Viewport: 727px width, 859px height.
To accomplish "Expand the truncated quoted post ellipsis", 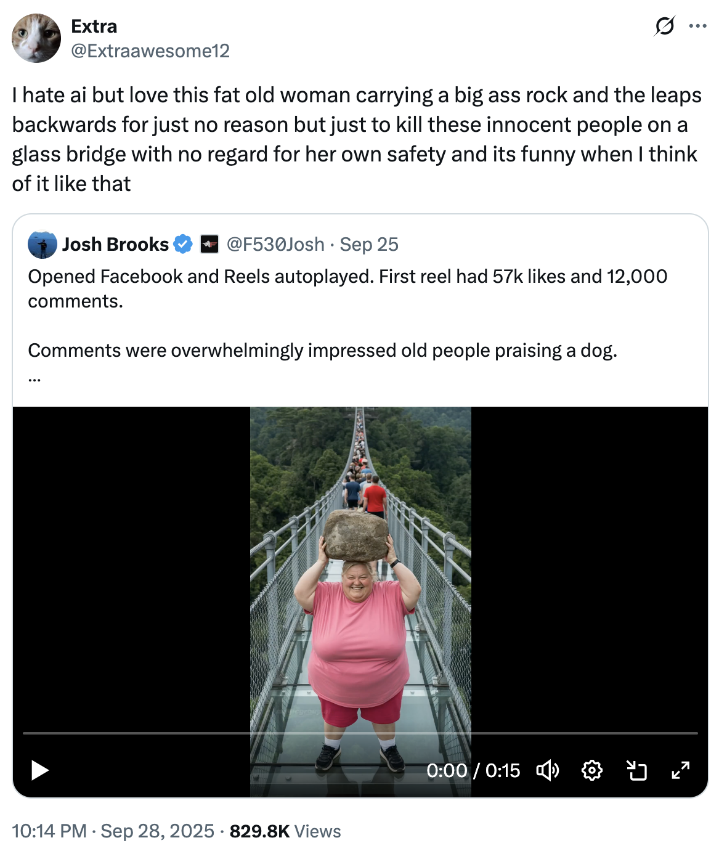I will click(35, 378).
